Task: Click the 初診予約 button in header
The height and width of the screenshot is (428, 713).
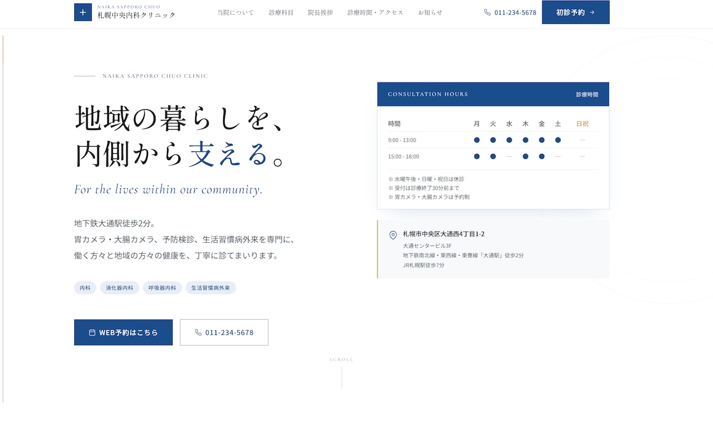Action: click(576, 12)
